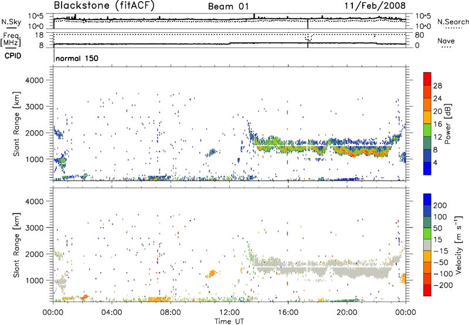Click the 'Power [dB]' color bar label
The image size is (469, 325).
[447, 124]
